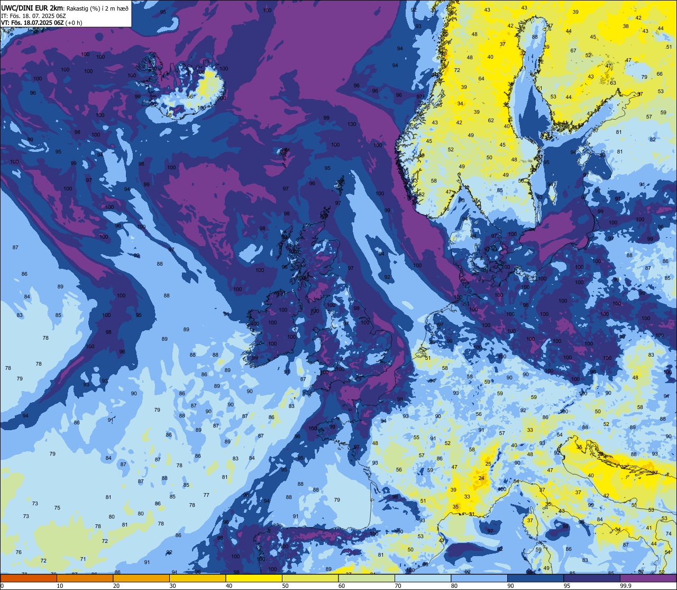The width and height of the screenshot is (677, 590).
Task: Click the legend scale label "40"
Action: (229, 586)
